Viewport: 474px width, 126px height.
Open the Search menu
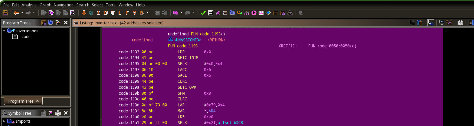coord(83,5)
